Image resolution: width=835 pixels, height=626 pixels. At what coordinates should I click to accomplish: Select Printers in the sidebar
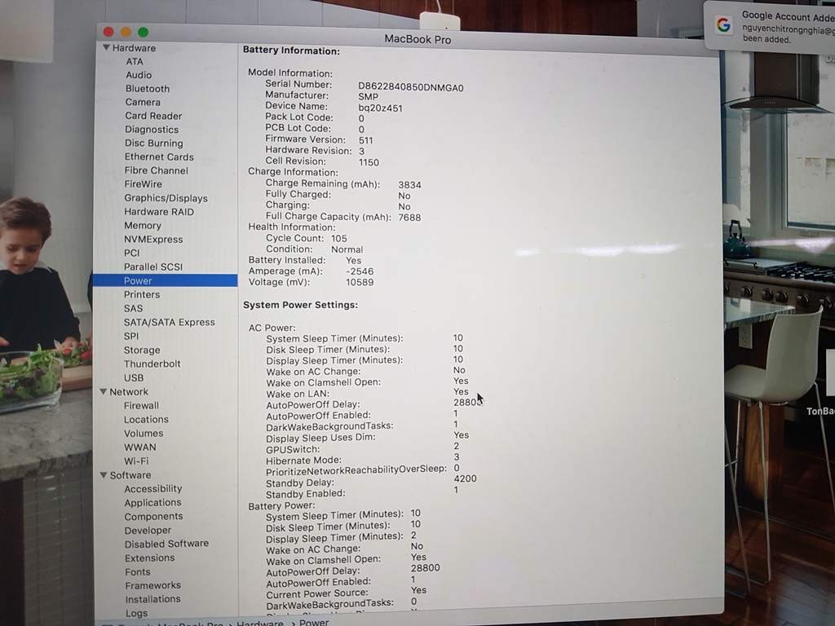tap(142, 294)
